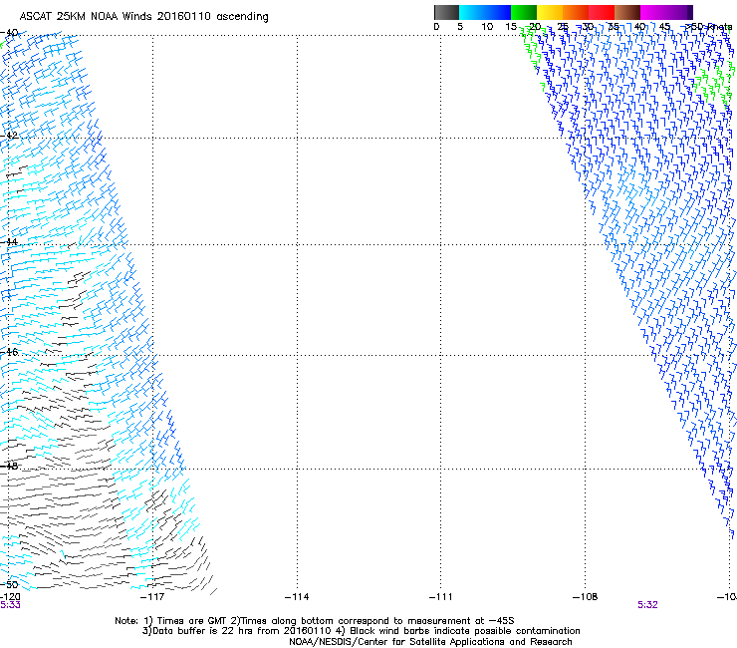Click the legend label '15'
The width and height of the screenshot is (737, 648).
pyautogui.click(x=511, y=27)
